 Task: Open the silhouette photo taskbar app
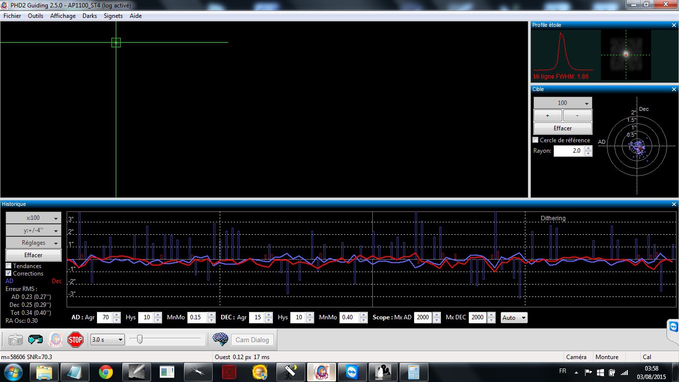point(383,372)
